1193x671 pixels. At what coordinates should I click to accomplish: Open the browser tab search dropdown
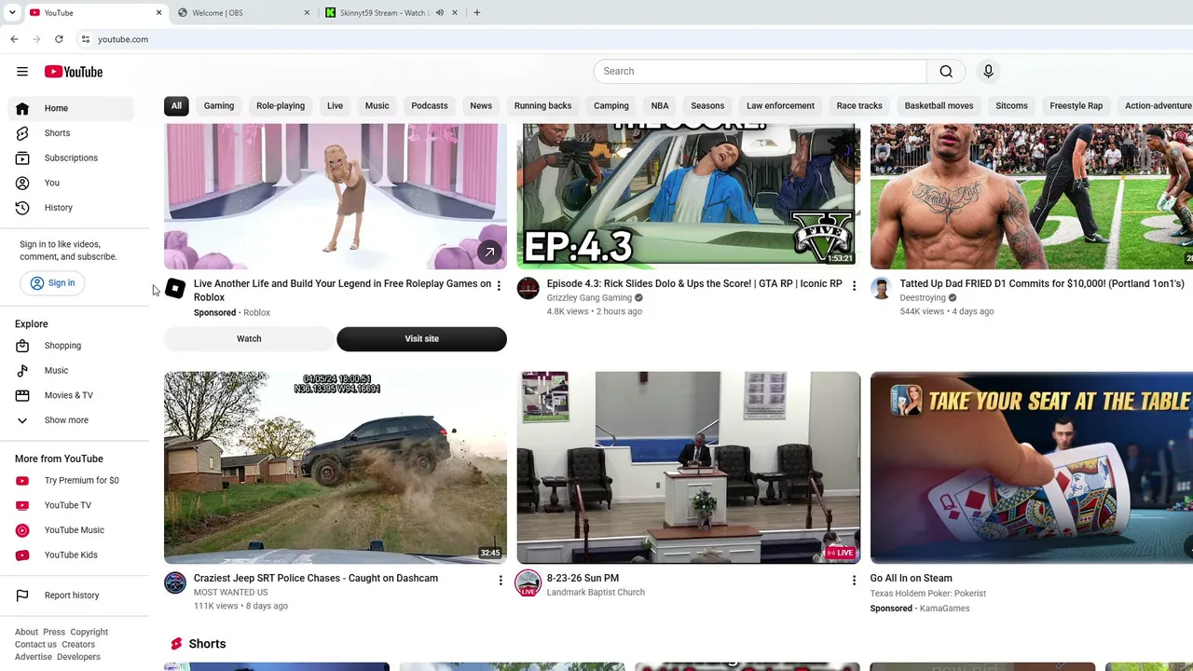point(12,13)
